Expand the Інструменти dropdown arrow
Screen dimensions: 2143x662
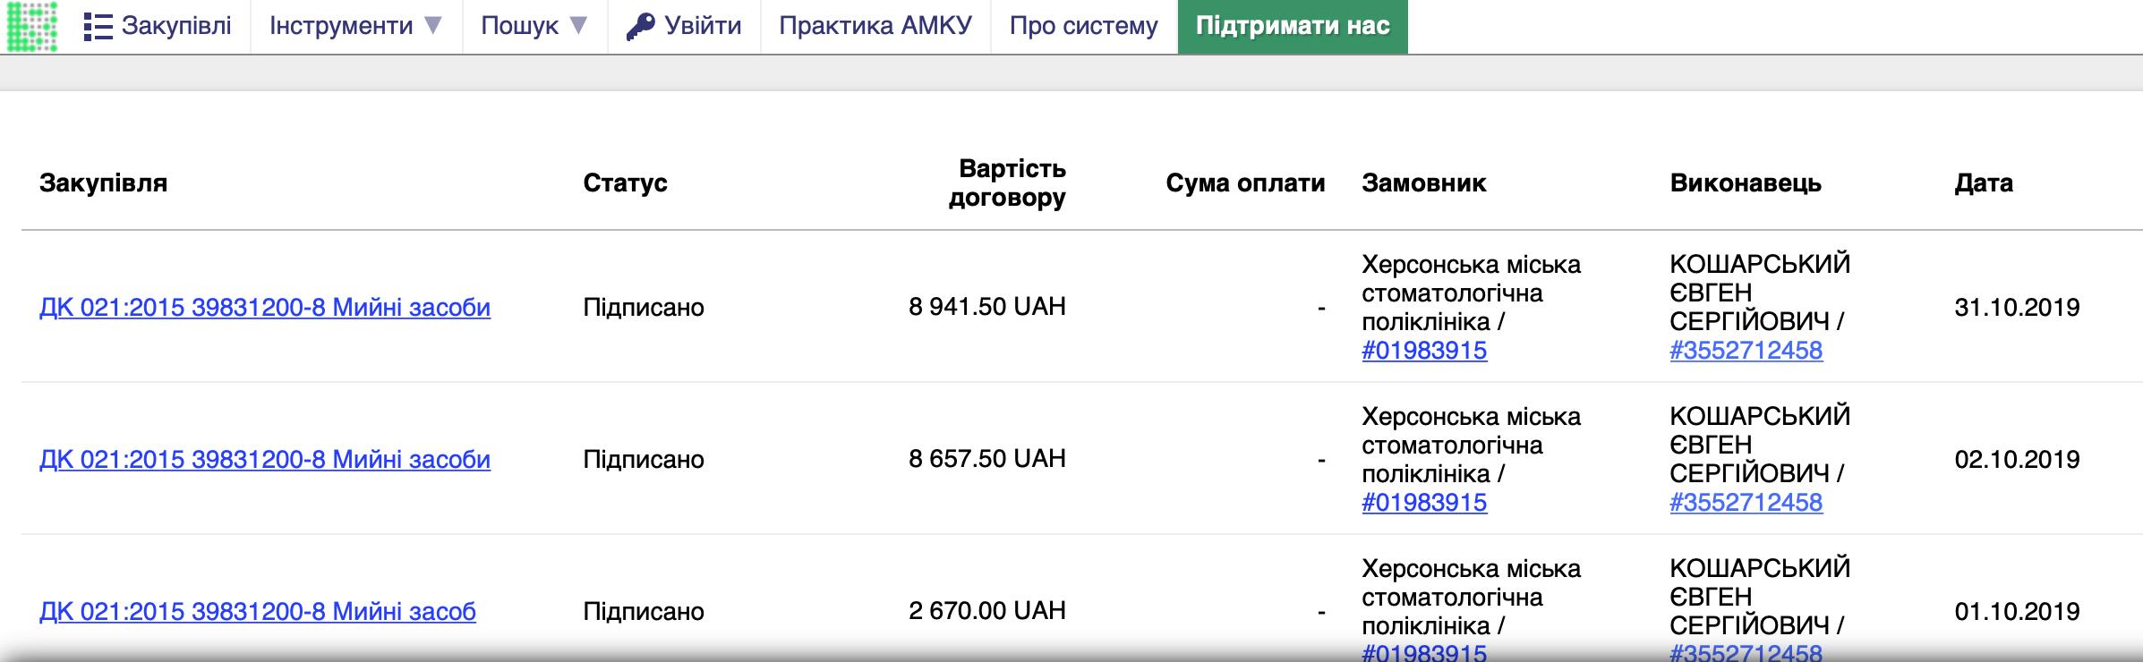coord(433,26)
